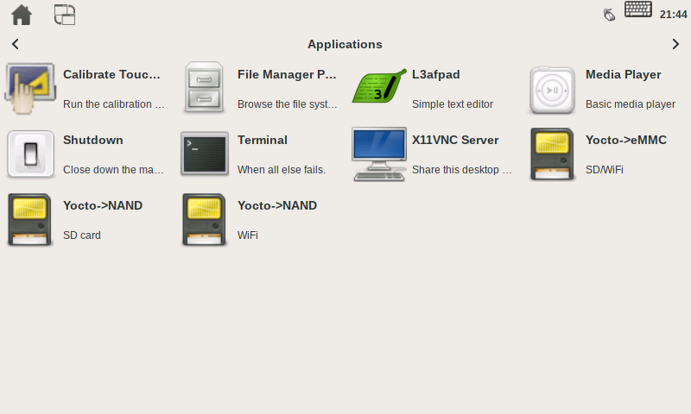Screen dimensions: 691x414
Task: Click the Yocto->NAND WiFi icon
Action: (x=205, y=220)
